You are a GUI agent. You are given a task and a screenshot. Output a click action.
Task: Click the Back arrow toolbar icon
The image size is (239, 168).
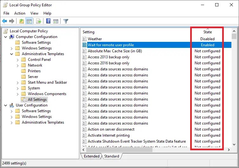[x=4, y=21]
